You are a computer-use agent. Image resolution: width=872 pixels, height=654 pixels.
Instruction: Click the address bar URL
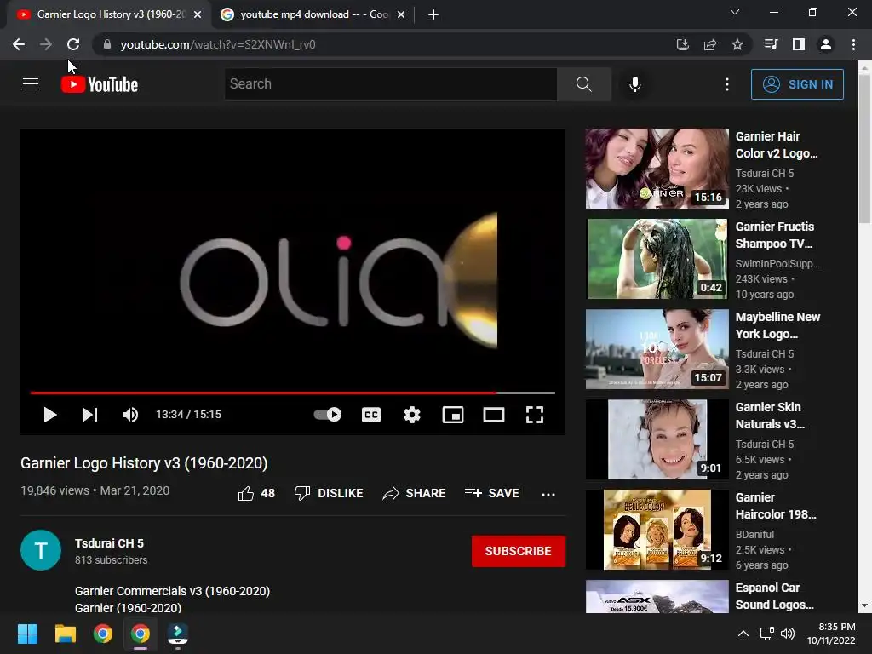pyautogui.click(x=218, y=44)
